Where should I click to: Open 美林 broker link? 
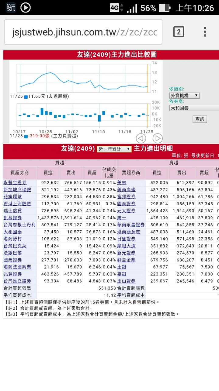click(x=122, y=183)
